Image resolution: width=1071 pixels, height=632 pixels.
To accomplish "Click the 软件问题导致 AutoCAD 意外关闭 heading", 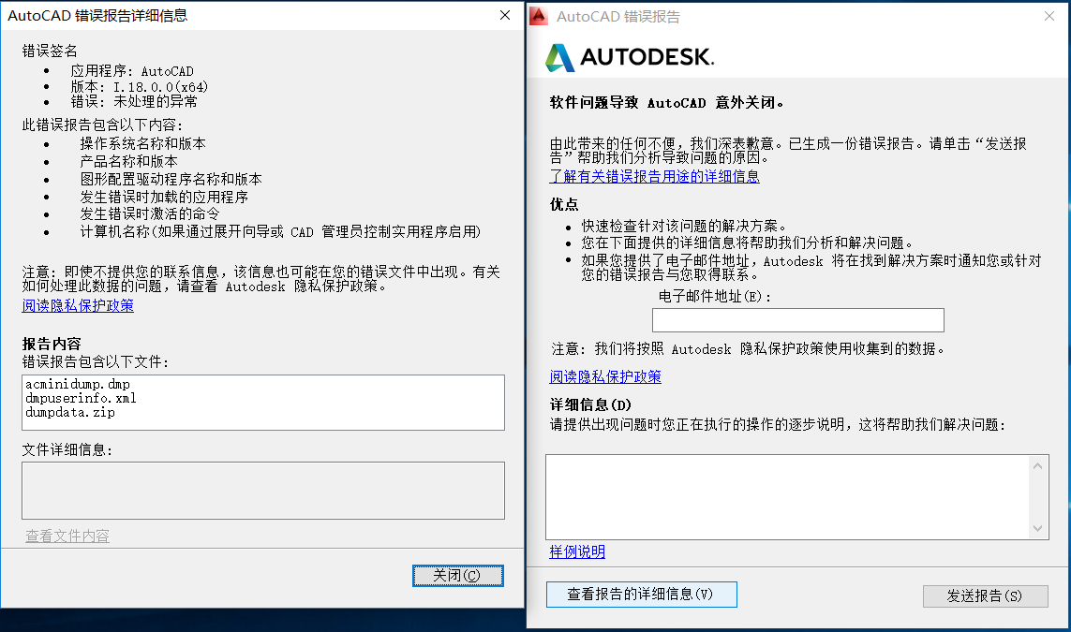I will pos(666,103).
